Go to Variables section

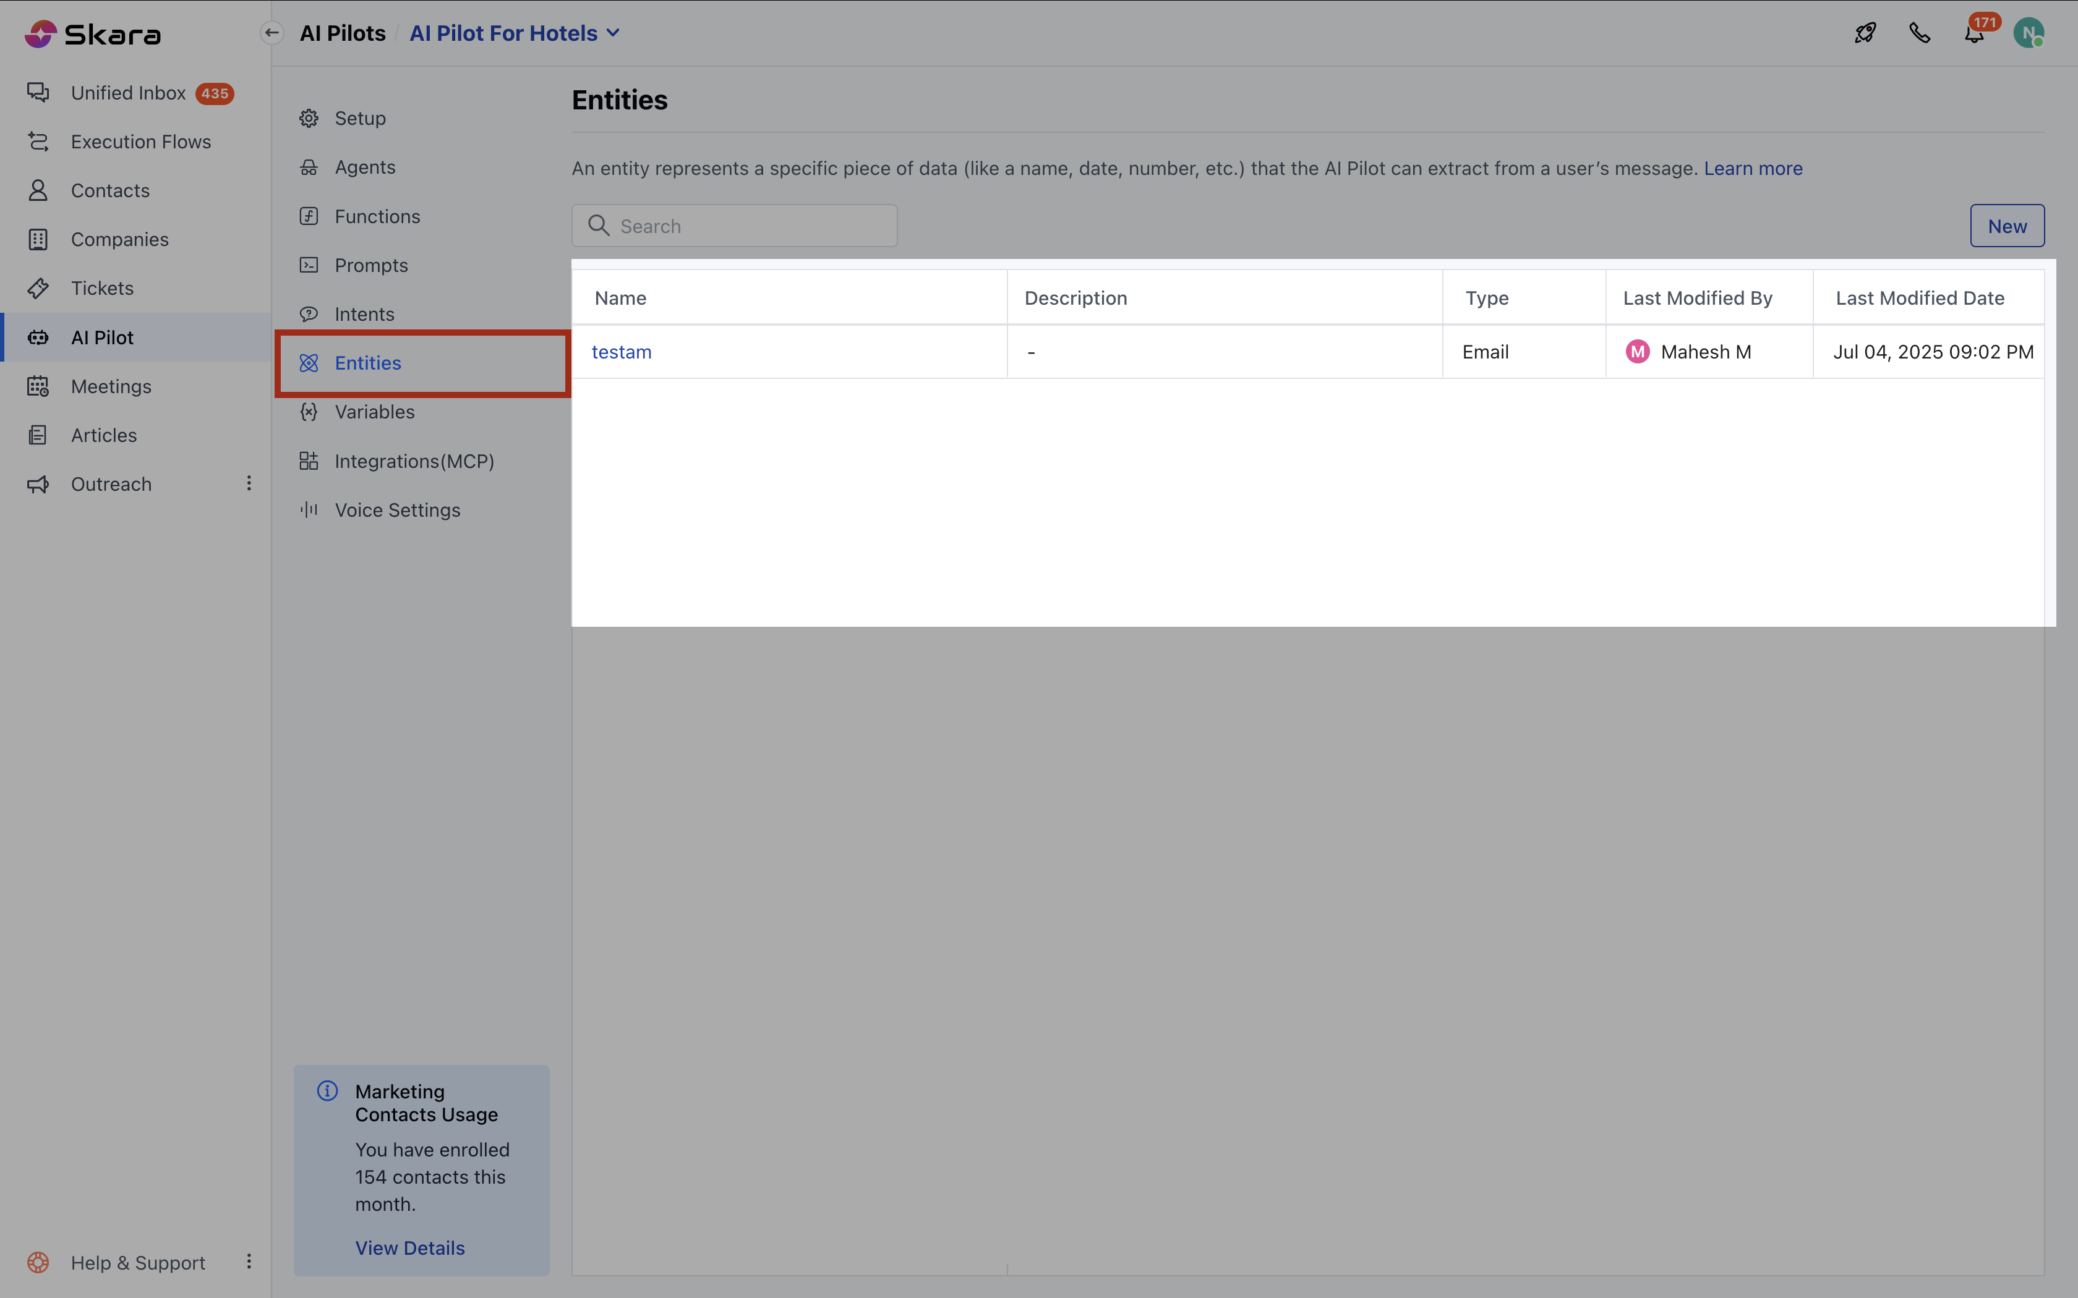[x=374, y=412]
